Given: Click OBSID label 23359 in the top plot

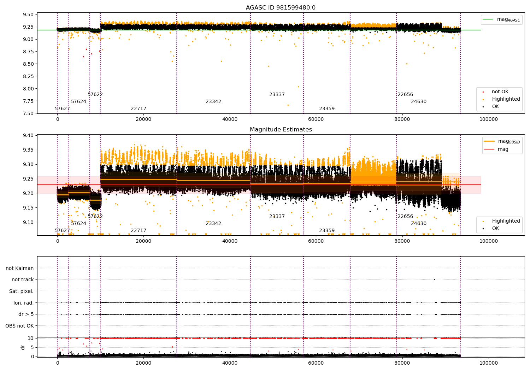Looking at the screenshot, I should (327, 109).
